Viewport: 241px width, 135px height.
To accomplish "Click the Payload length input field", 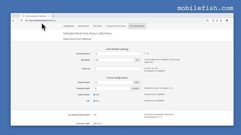I will (113, 82).
